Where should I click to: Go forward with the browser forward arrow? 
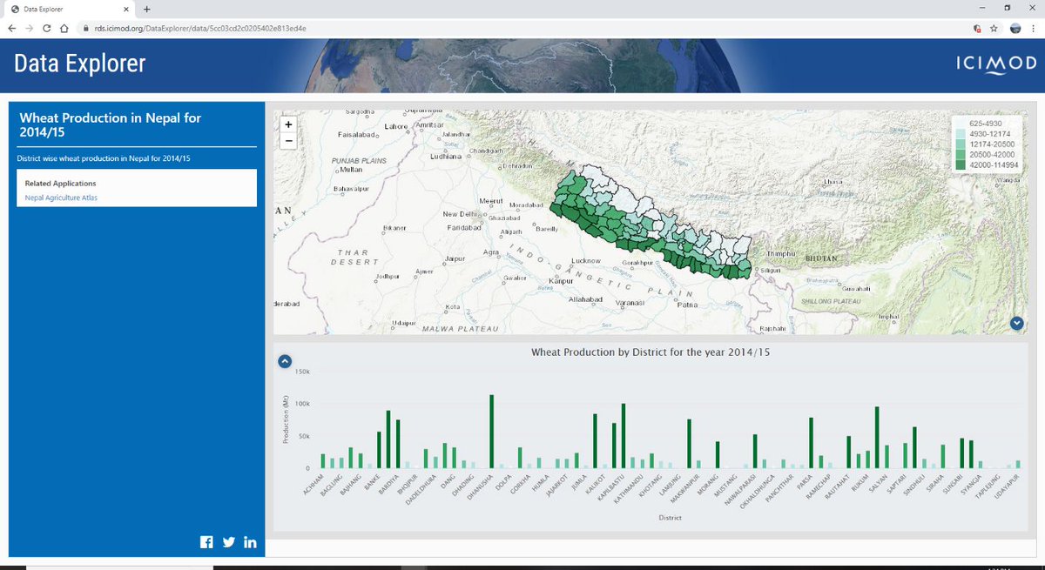tap(29, 28)
